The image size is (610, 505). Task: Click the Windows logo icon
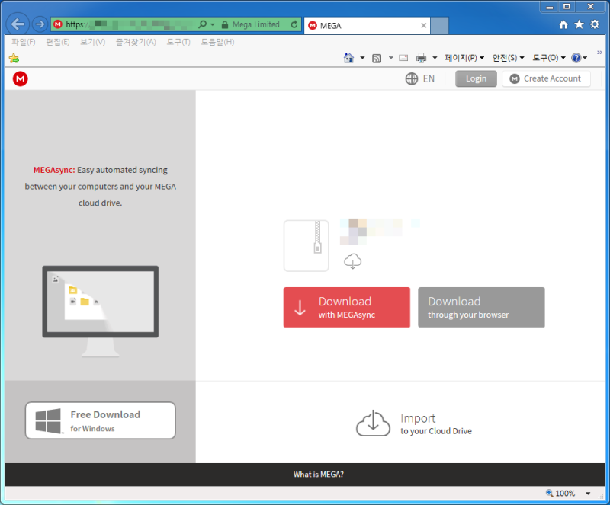(x=48, y=420)
